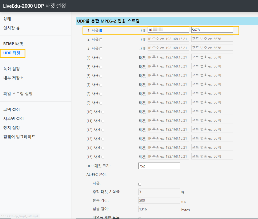258x219 pixels.
Task: Click the 심볼 길이 field
Action: 159,209
